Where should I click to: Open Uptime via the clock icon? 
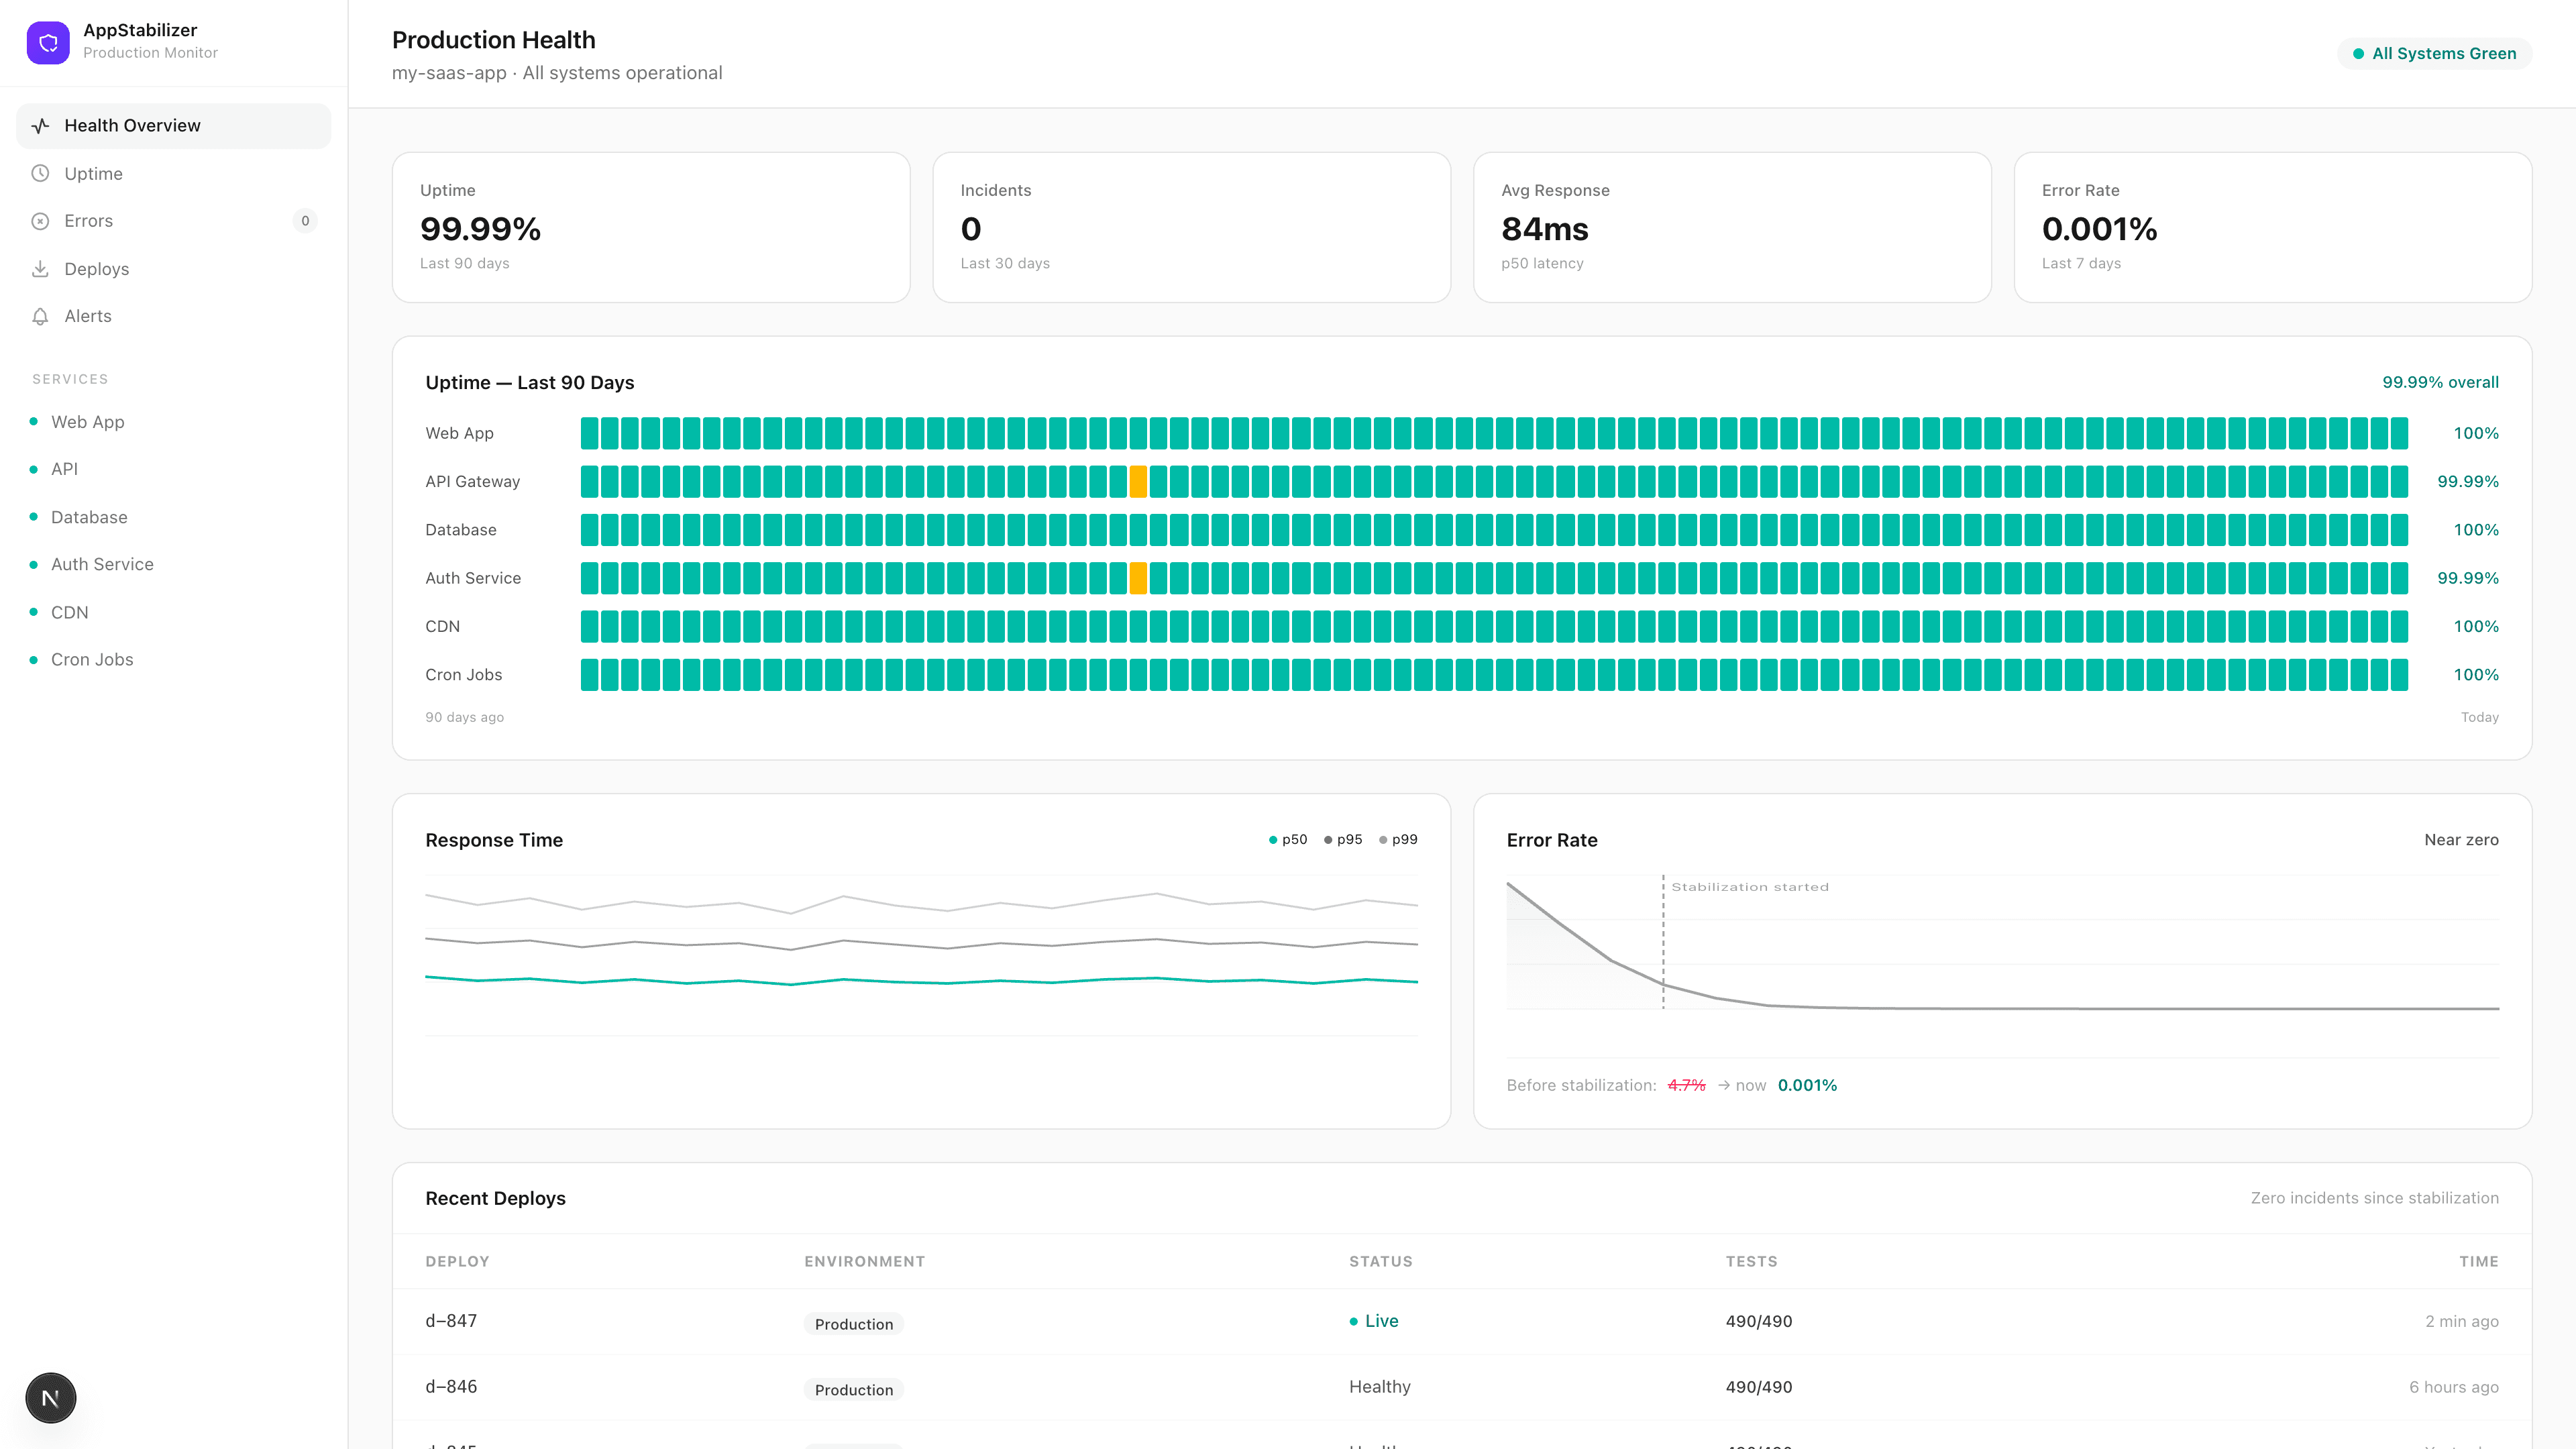[x=40, y=173]
